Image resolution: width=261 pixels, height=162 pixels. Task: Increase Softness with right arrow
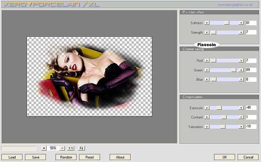point(241,23)
